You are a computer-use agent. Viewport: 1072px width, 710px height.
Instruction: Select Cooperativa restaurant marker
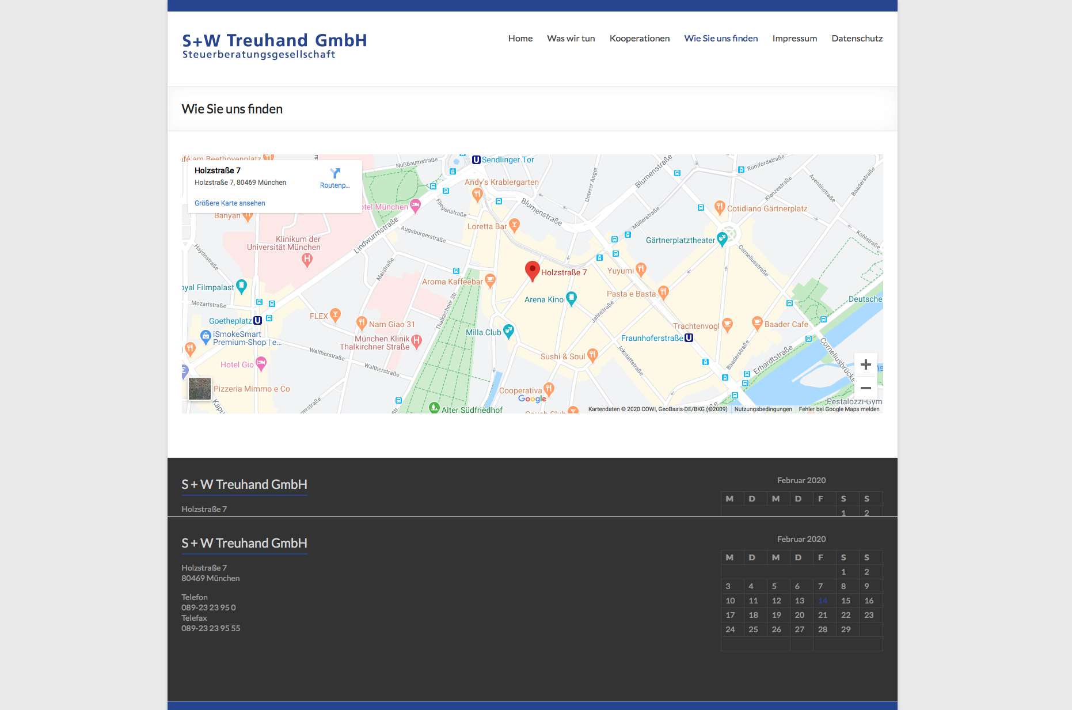549,389
